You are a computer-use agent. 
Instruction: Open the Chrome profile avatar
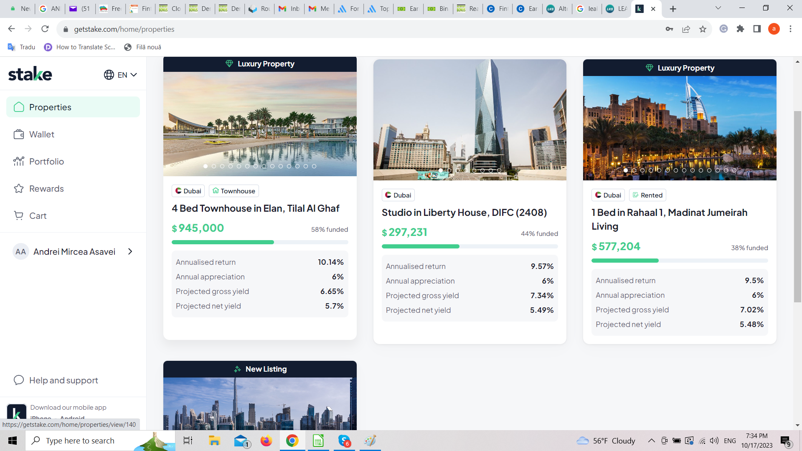(774, 29)
